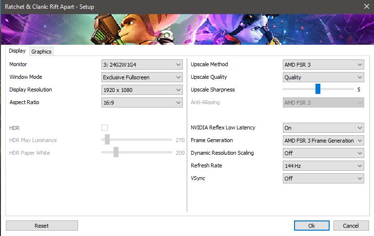Viewport: 374px width, 236px height.
Task: Click the NVIDIA Reflex Low Latency label
Action: coord(223,127)
